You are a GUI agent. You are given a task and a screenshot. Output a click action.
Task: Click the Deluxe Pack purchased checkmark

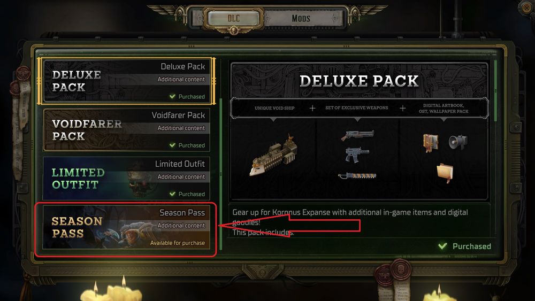click(172, 96)
